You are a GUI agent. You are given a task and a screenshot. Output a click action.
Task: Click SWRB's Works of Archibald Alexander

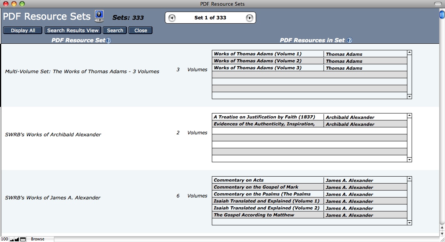pos(53,135)
